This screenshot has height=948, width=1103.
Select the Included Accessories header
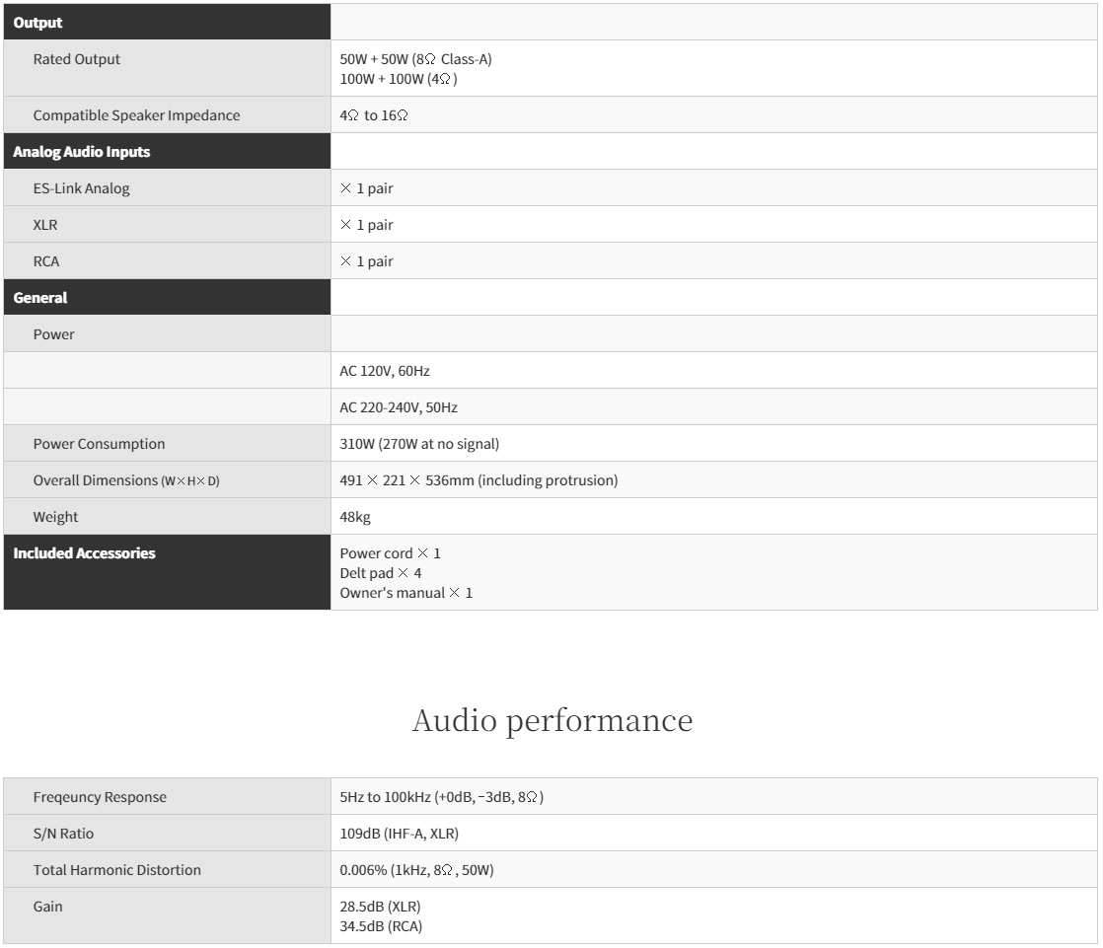tap(85, 553)
